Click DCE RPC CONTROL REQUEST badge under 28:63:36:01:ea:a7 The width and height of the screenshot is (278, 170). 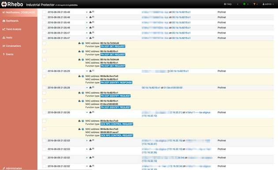point(116,136)
